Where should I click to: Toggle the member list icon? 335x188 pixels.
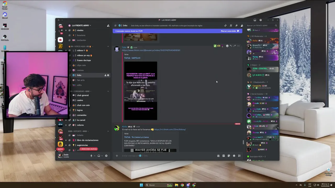pyautogui.click(x=242, y=26)
